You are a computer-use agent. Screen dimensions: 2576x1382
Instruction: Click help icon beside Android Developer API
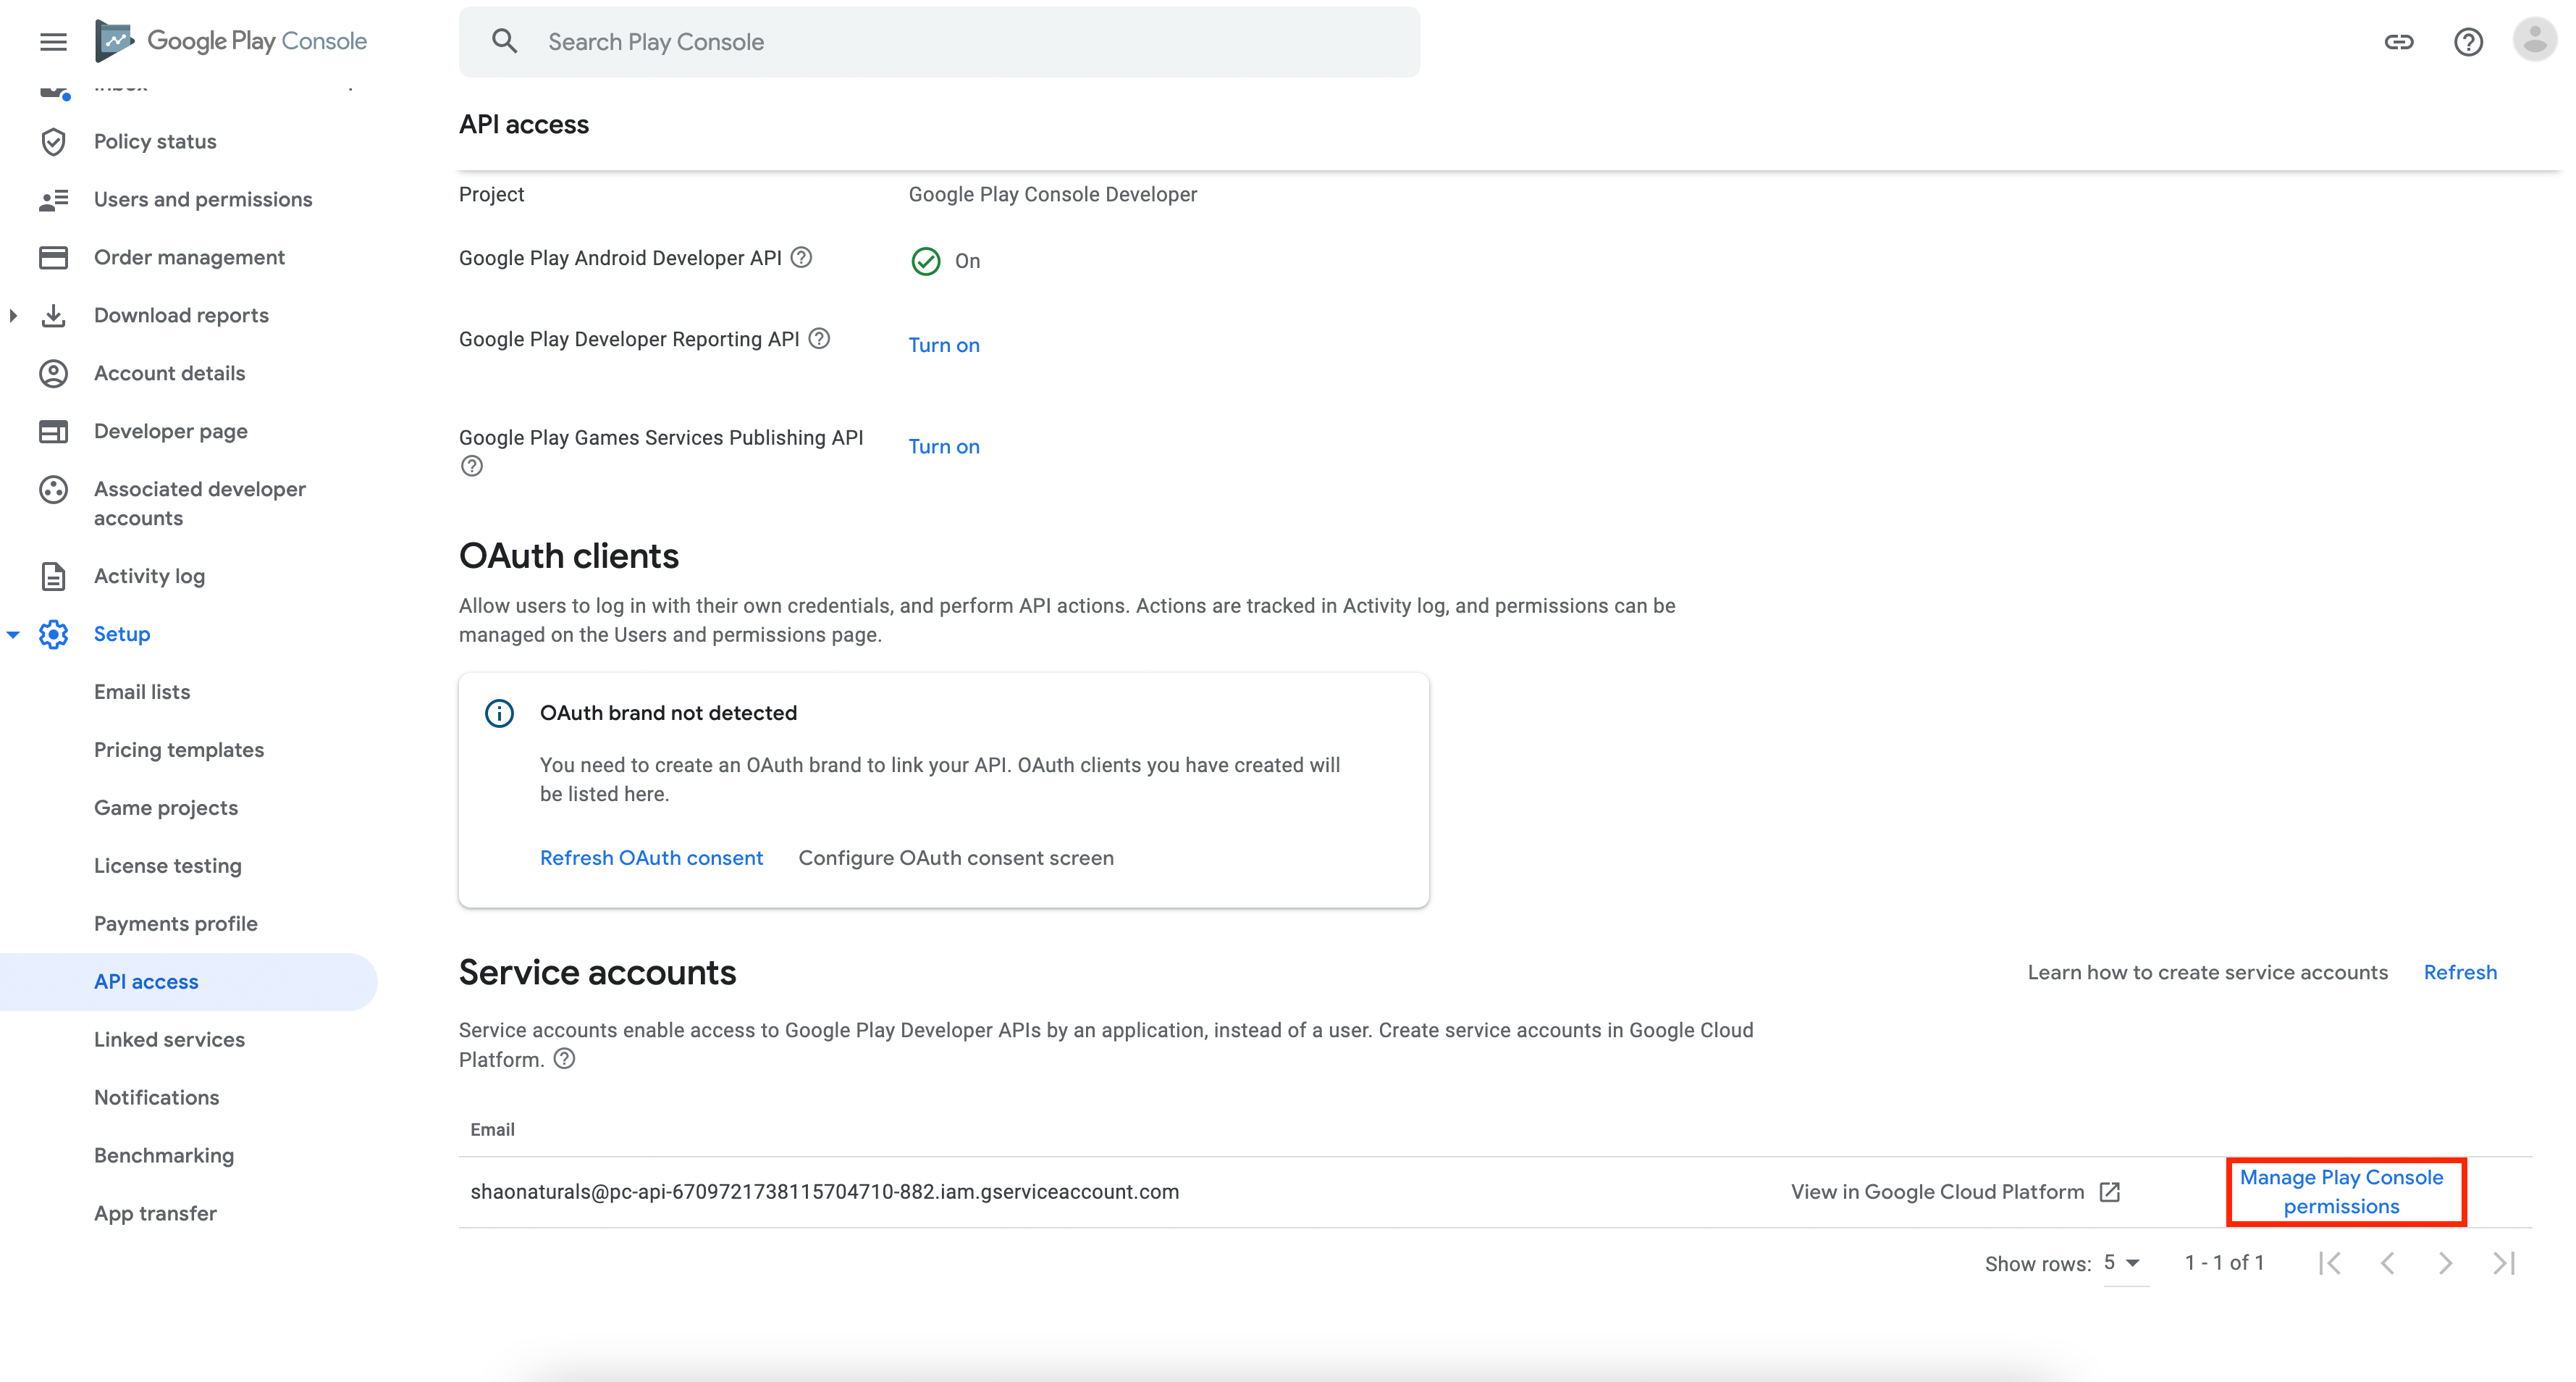[x=801, y=257]
